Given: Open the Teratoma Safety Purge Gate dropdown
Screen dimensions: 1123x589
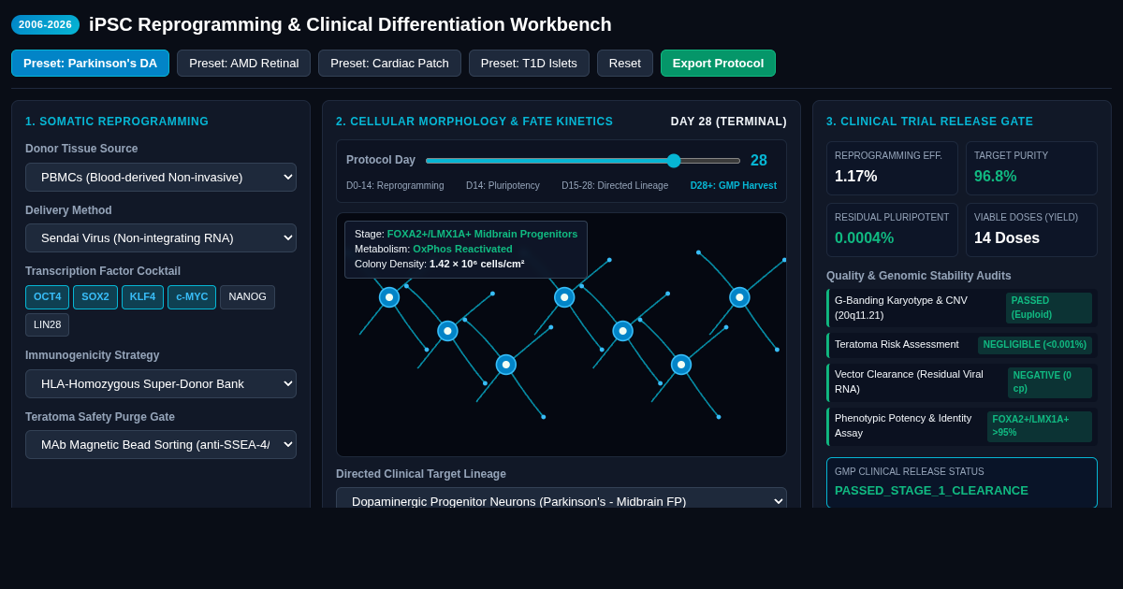Looking at the screenshot, I should click(x=161, y=444).
